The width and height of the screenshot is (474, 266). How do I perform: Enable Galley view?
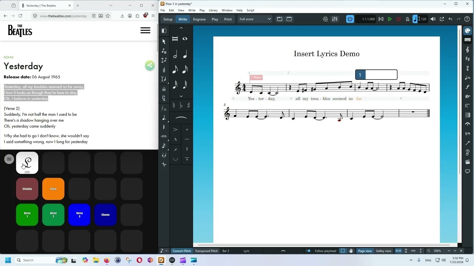click(384, 251)
